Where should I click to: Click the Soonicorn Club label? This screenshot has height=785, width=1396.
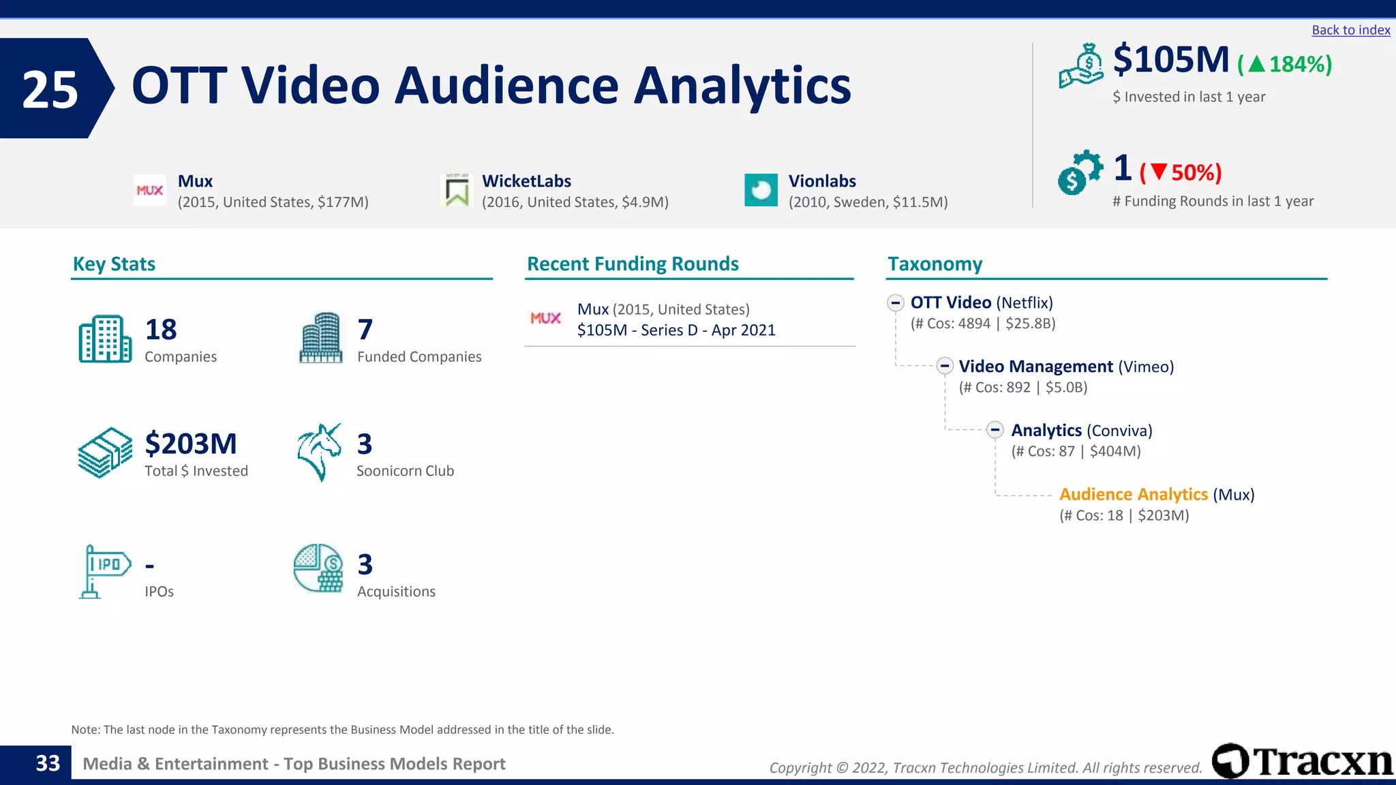[x=405, y=471]
